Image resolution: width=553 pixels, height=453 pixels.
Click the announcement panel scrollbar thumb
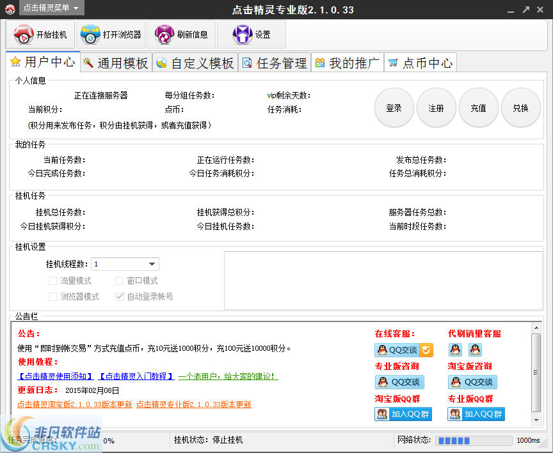click(x=536, y=372)
